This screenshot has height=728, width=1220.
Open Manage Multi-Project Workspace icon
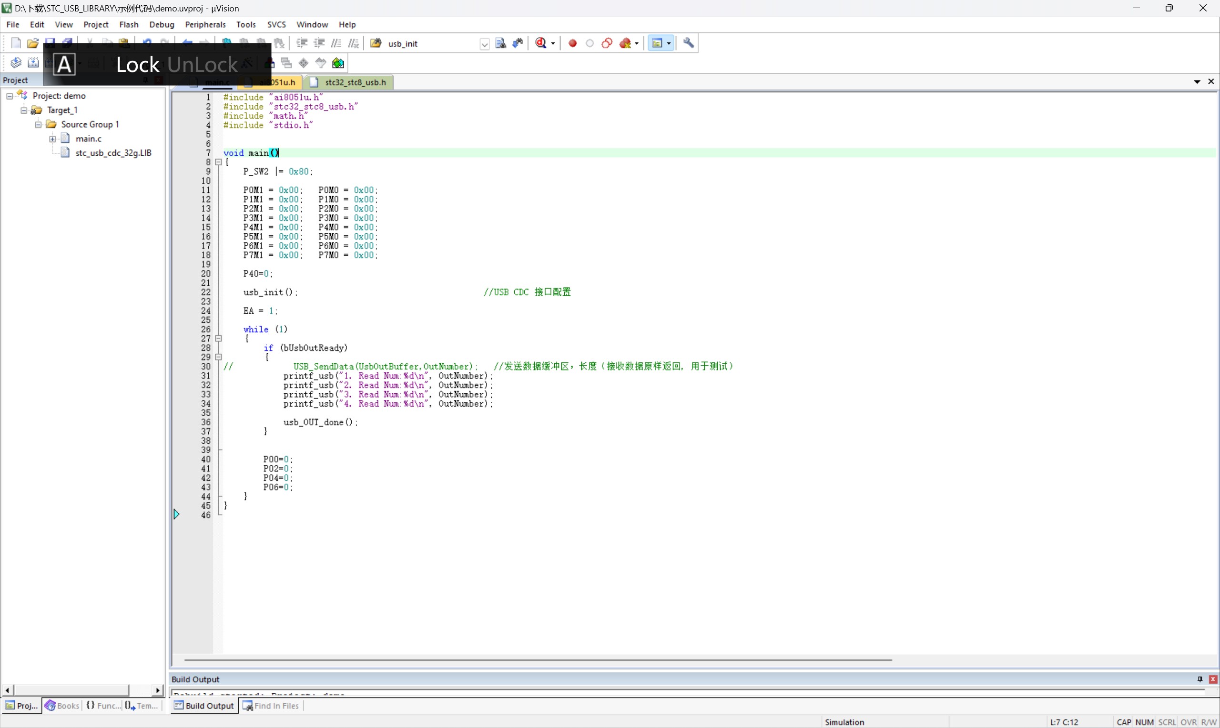click(x=286, y=63)
